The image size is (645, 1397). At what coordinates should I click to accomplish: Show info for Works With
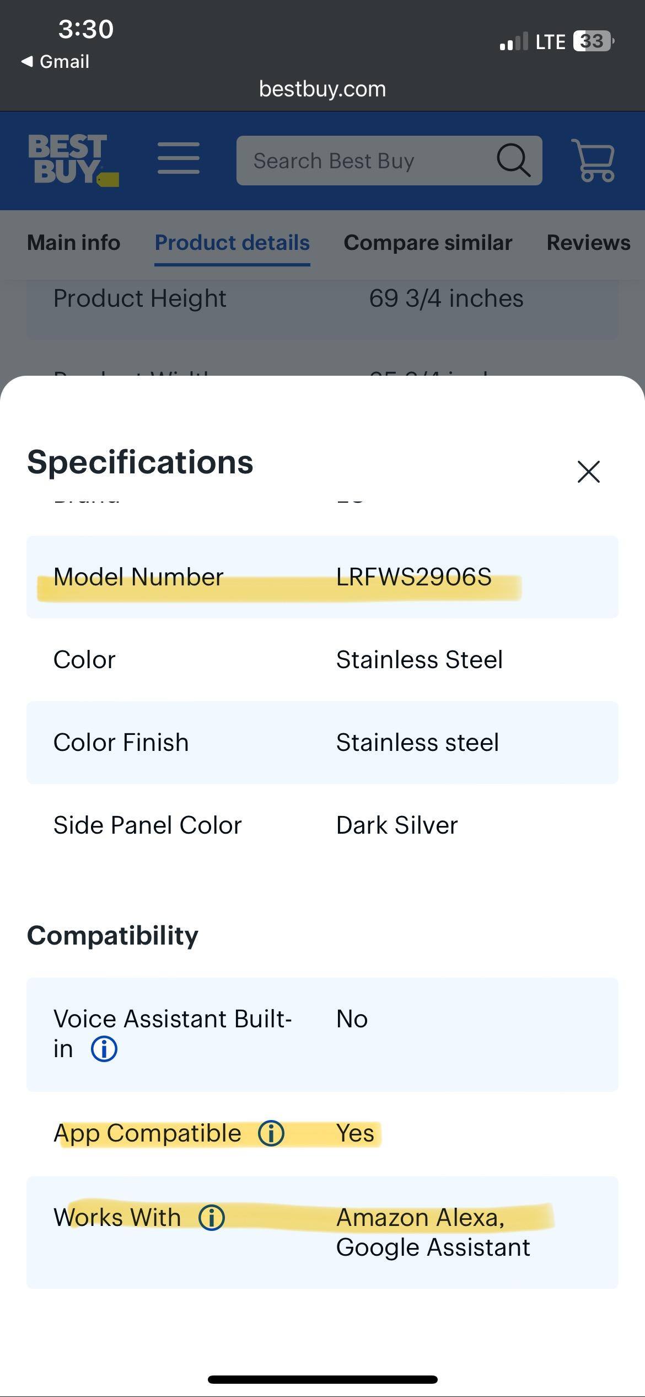(212, 1217)
